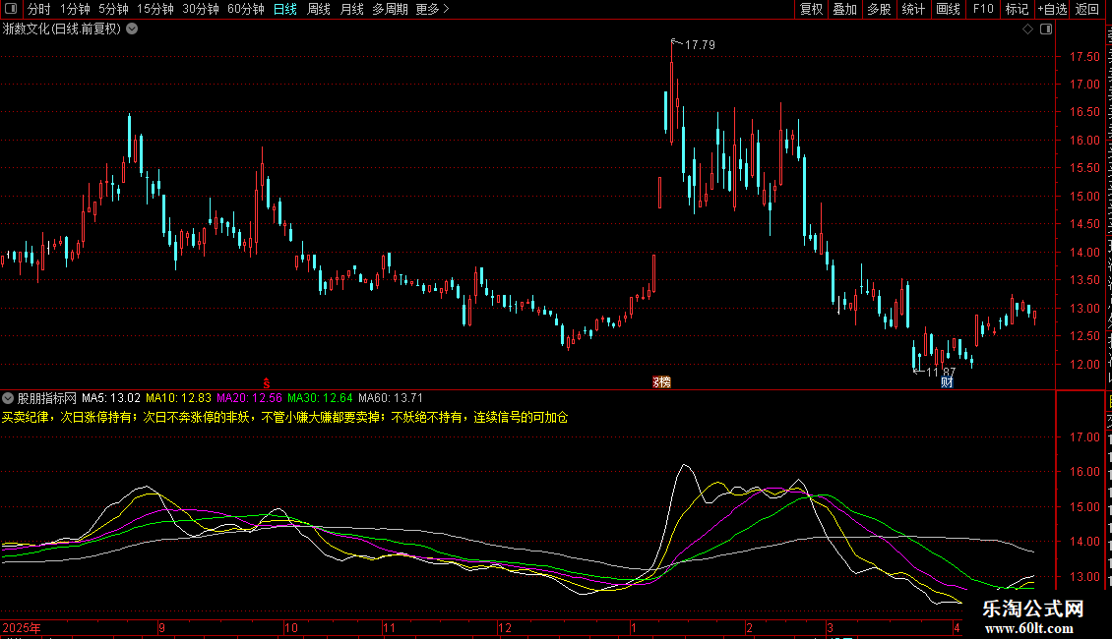Click the 标记 mark button
This screenshot has height=639, width=1112.
pos(1017,9)
